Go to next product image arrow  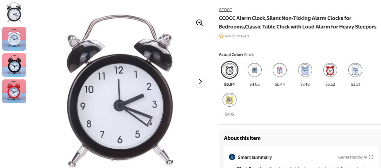(200, 82)
